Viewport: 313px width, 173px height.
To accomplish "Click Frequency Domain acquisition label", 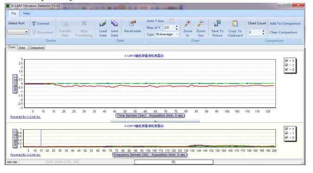I will [x=150, y=155].
